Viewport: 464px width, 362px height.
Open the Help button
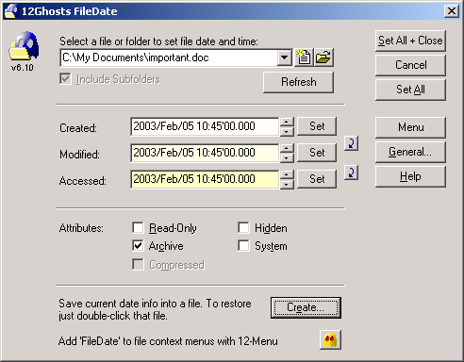[x=410, y=176]
